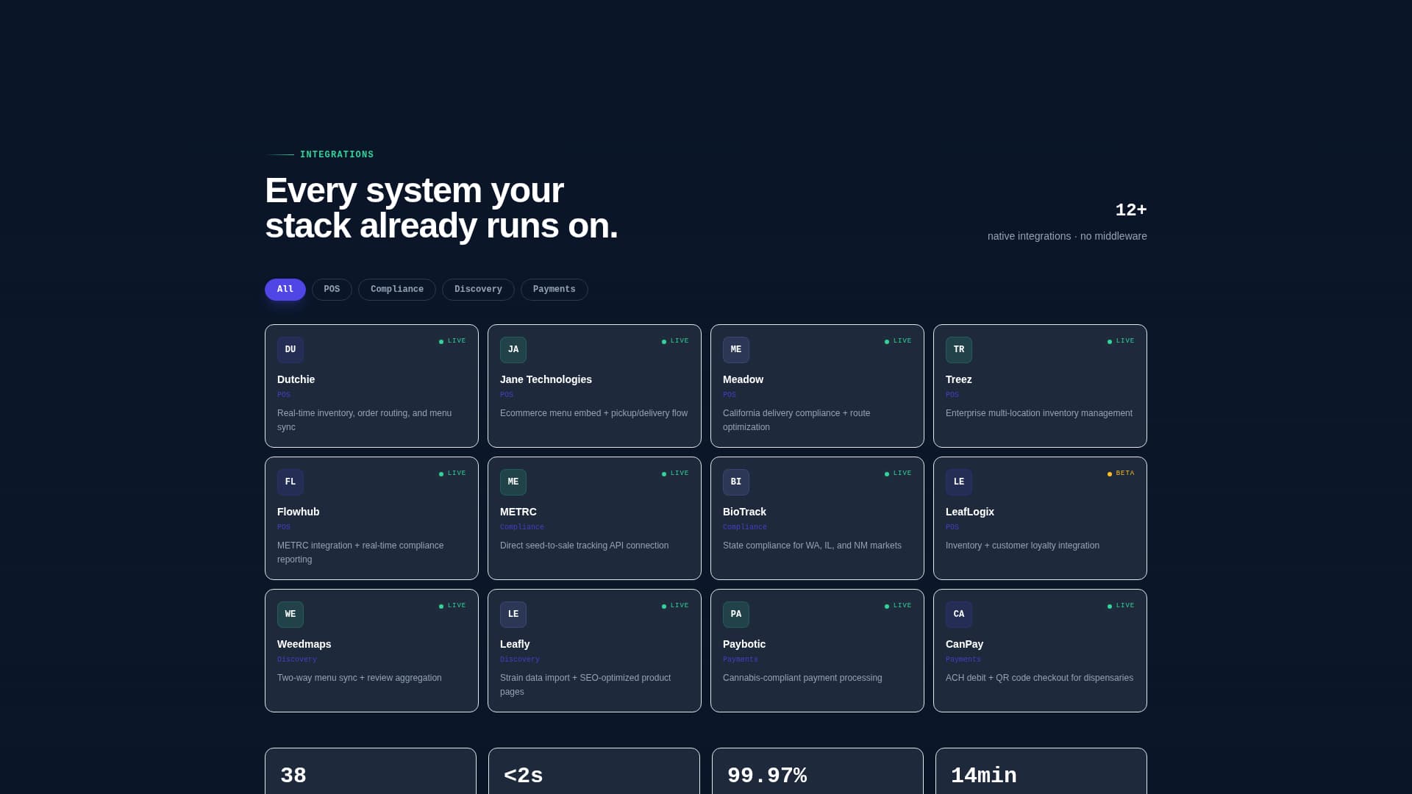
Task: Select the Weedmaps card title
Action: [304, 644]
